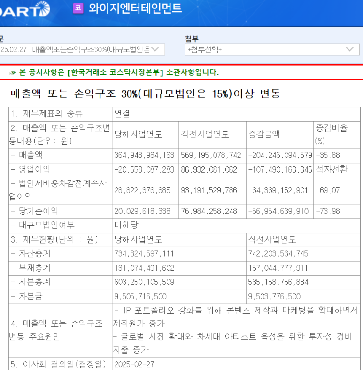Viewport: 363px width, 370px height.
Task: Select revenue change ratio -35.88
Action: tap(328, 155)
